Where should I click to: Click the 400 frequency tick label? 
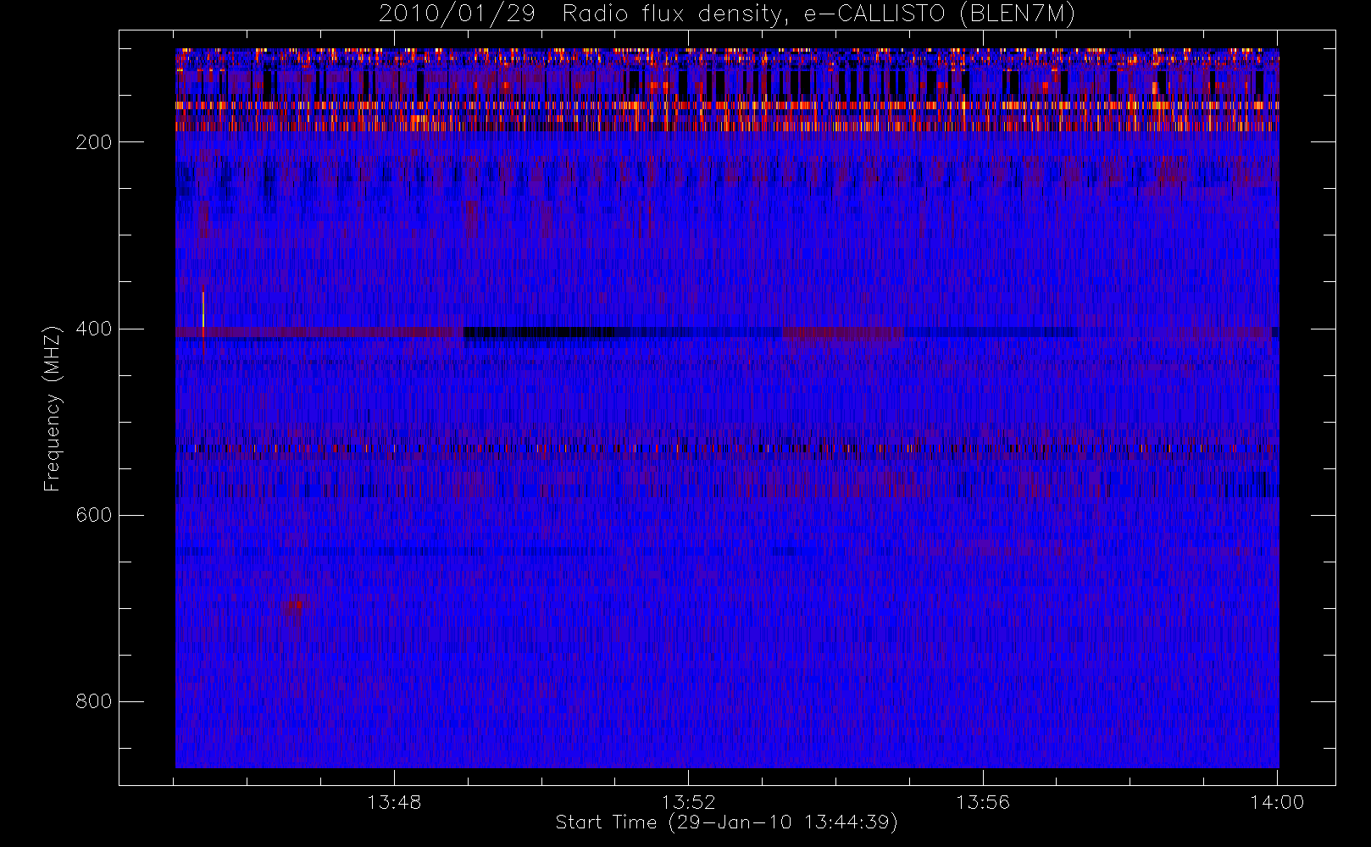93,329
